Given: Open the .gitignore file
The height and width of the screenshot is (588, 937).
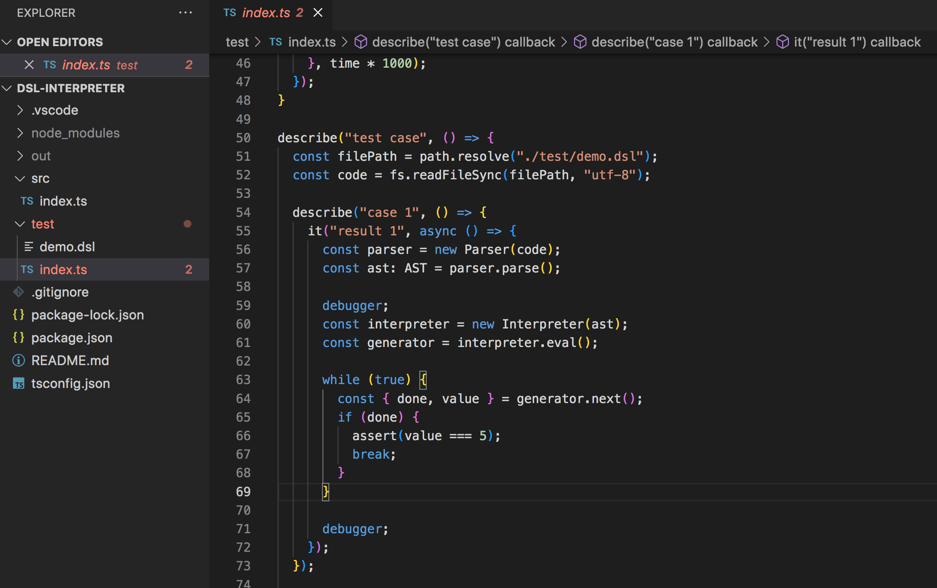Looking at the screenshot, I should point(59,292).
